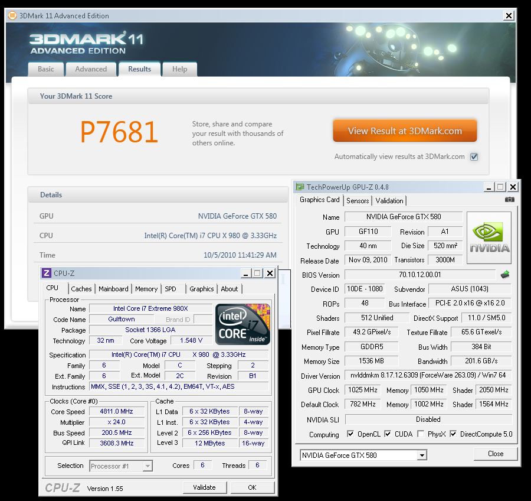Open the Mainboard tab in CPU-Z
Image resolution: width=531 pixels, height=501 pixels.
point(113,289)
